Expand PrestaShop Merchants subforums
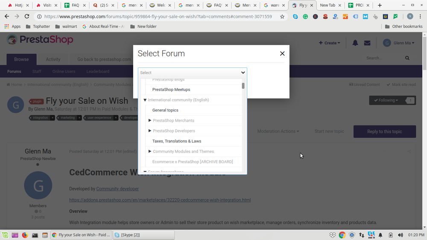427x240 pixels. coord(150,120)
